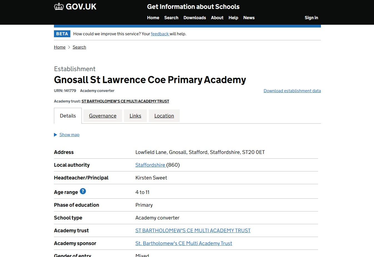Viewport: 374px width, 257px height.
Task: Select the Details tab
Action: coord(68,116)
